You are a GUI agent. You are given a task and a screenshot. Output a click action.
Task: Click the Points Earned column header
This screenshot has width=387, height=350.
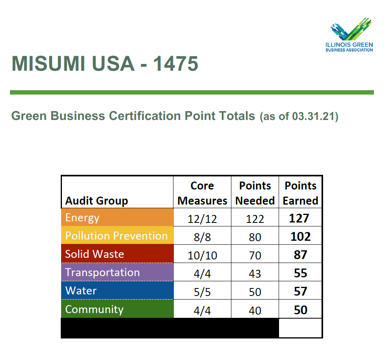click(x=300, y=193)
